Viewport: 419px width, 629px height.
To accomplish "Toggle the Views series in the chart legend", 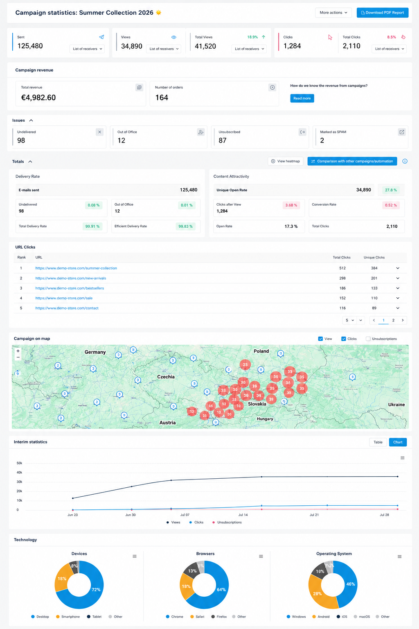I will [173, 523].
